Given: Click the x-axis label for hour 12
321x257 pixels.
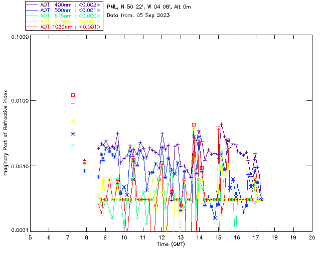Looking at the screenshot, I should pyautogui.click(x=162, y=237).
